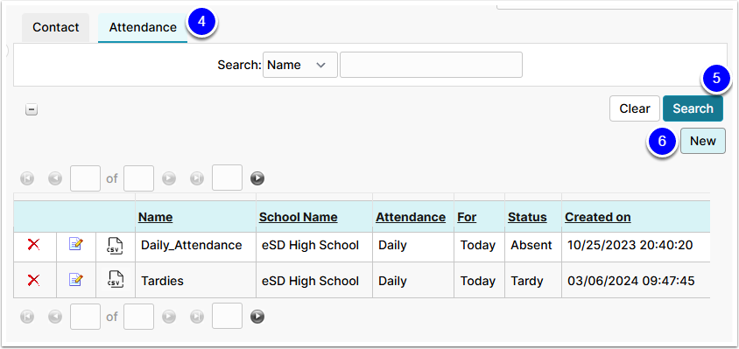
Task: Sort by Created on column header
Action: coord(598,217)
